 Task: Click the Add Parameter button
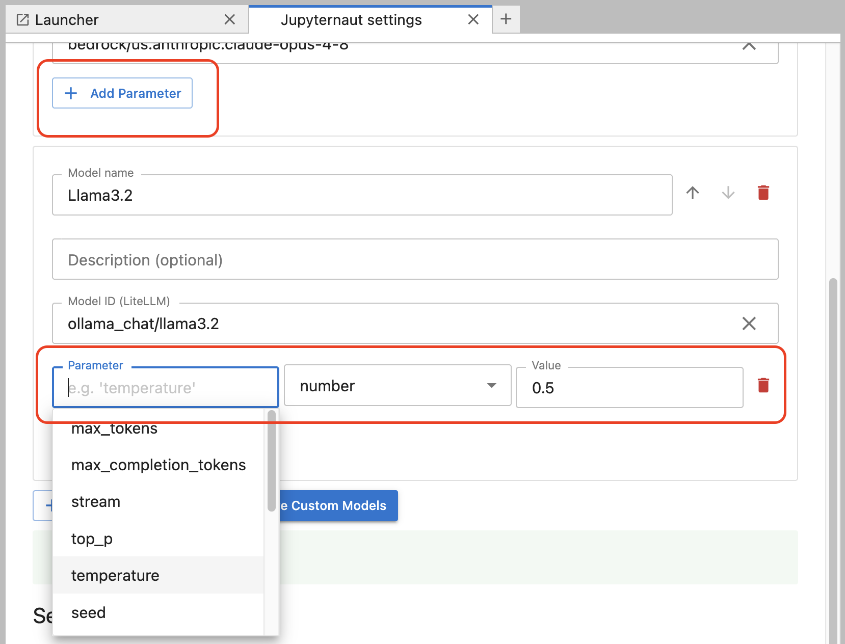pyautogui.click(x=122, y=93)
